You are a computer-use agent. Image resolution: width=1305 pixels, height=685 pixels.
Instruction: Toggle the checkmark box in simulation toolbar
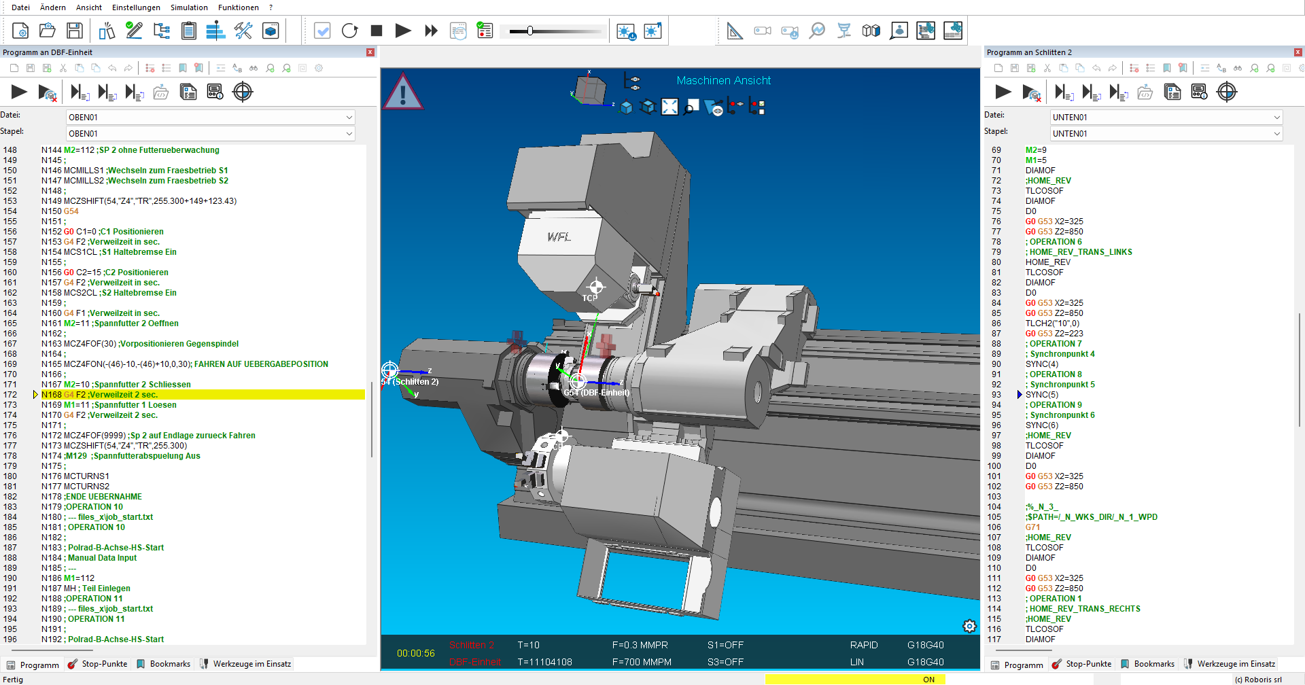[x=322, y=31]
